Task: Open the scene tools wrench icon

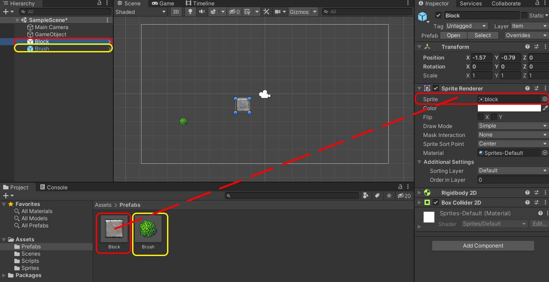Action: click(266, 12)
